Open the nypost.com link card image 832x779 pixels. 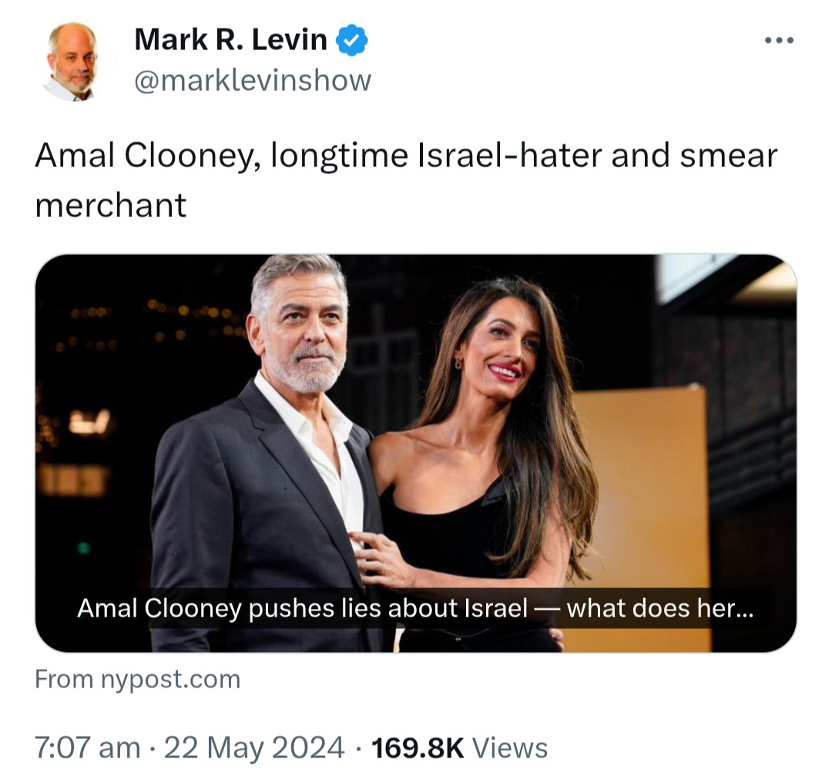[x=415, y=453]
